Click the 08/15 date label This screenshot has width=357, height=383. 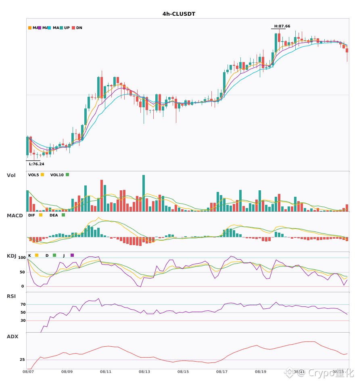(x=183, y=372)
